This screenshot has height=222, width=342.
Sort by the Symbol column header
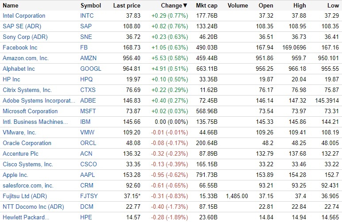coord(90,6)
